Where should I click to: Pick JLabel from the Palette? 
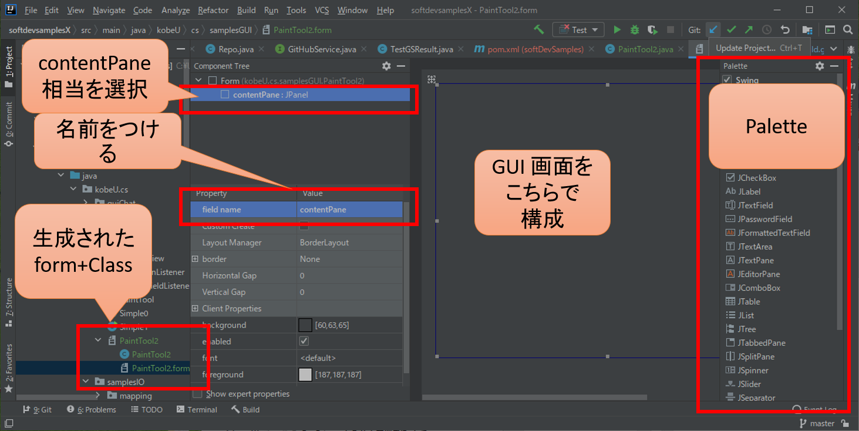point(749,191)
